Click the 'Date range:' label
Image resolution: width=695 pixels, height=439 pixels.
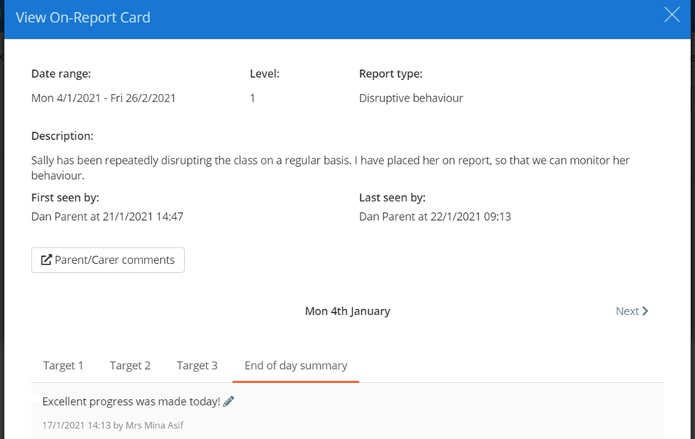tap(61, 74)
